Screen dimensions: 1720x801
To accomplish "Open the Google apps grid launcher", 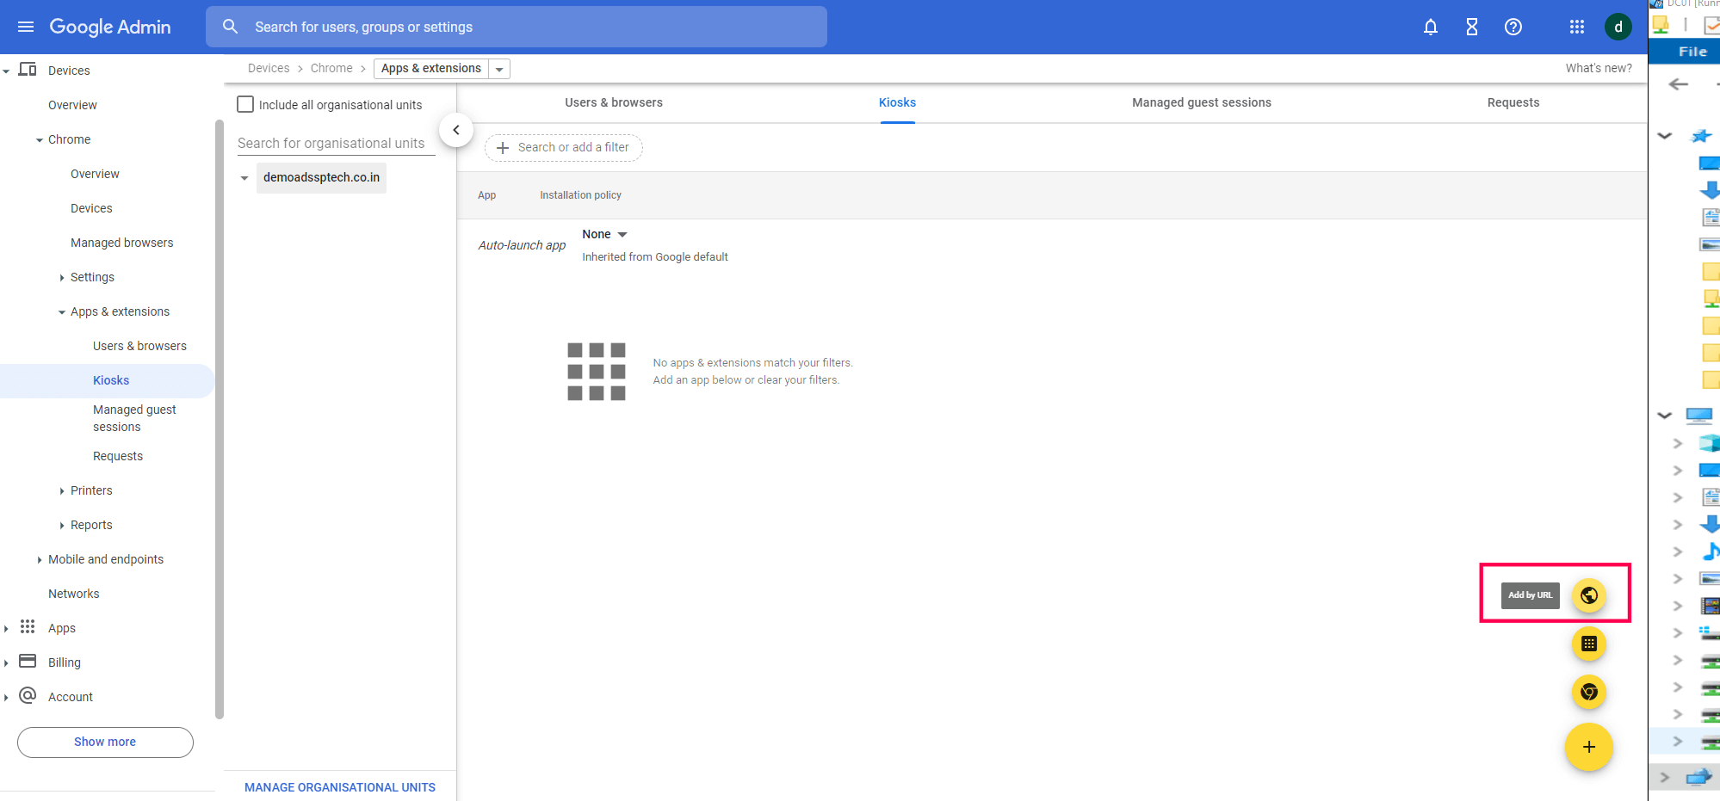I will [x=1577, y=27].
